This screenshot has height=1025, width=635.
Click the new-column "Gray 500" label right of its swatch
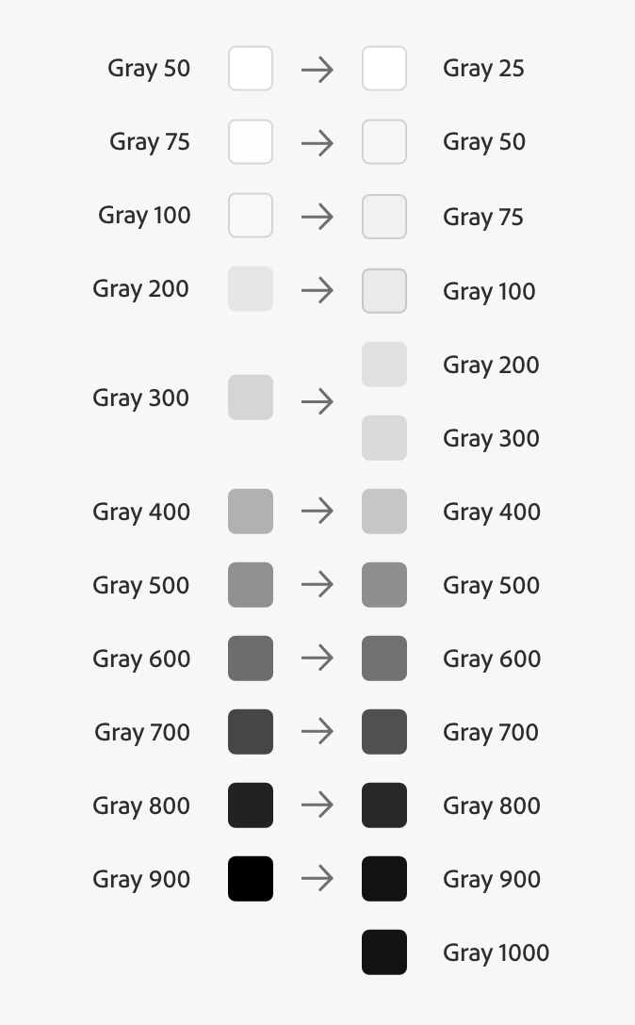click(491, 585)
